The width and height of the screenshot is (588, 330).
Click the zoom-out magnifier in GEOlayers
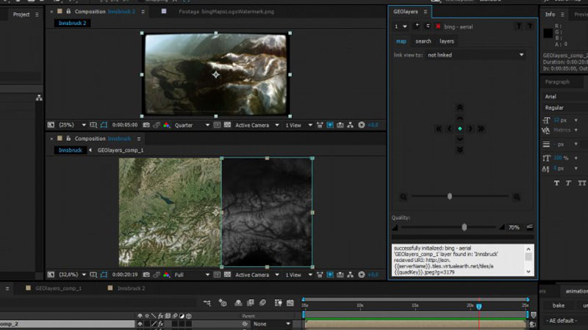(403, 197)
